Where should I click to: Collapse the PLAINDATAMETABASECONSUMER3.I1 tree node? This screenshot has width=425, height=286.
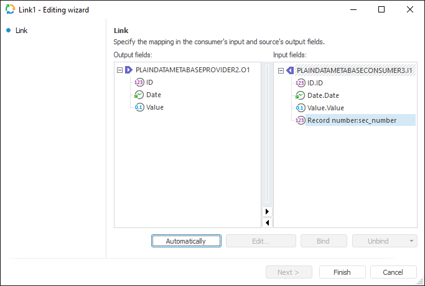pos(281,70)
